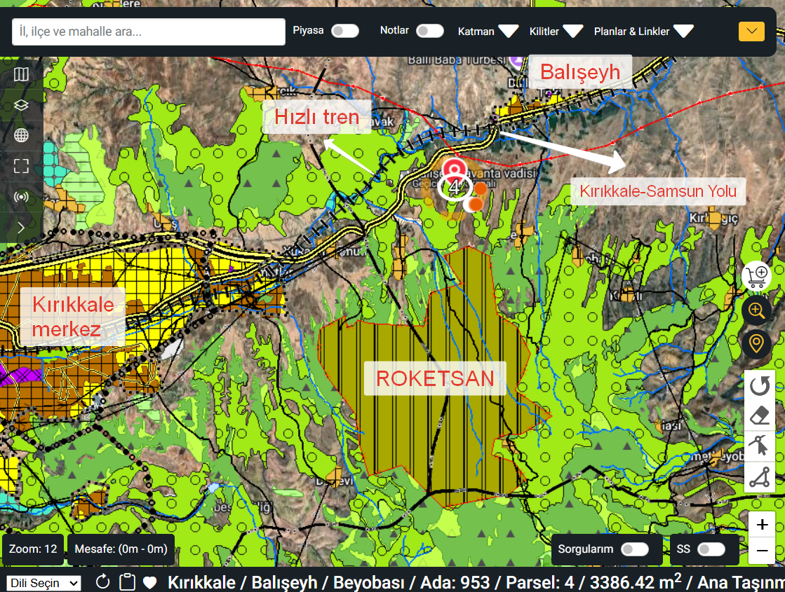The image size is (785, 592).
Task: Select the globe basemap icon
Action: click(x=21, y=135)
